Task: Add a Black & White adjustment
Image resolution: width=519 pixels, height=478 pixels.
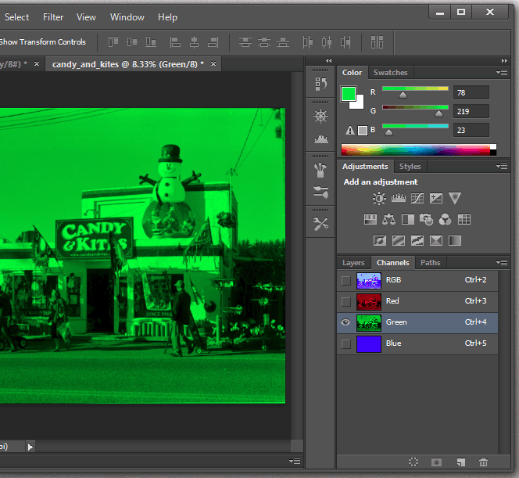Action: [x=408, y=219]
